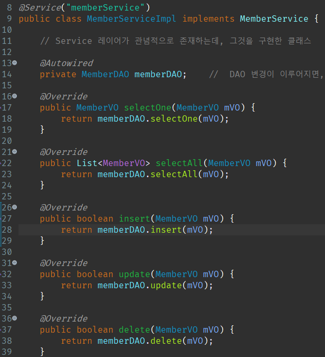Click the DAO comment on line 14
The height and width of the screenshot is (357, 325).
click(266, 74)
